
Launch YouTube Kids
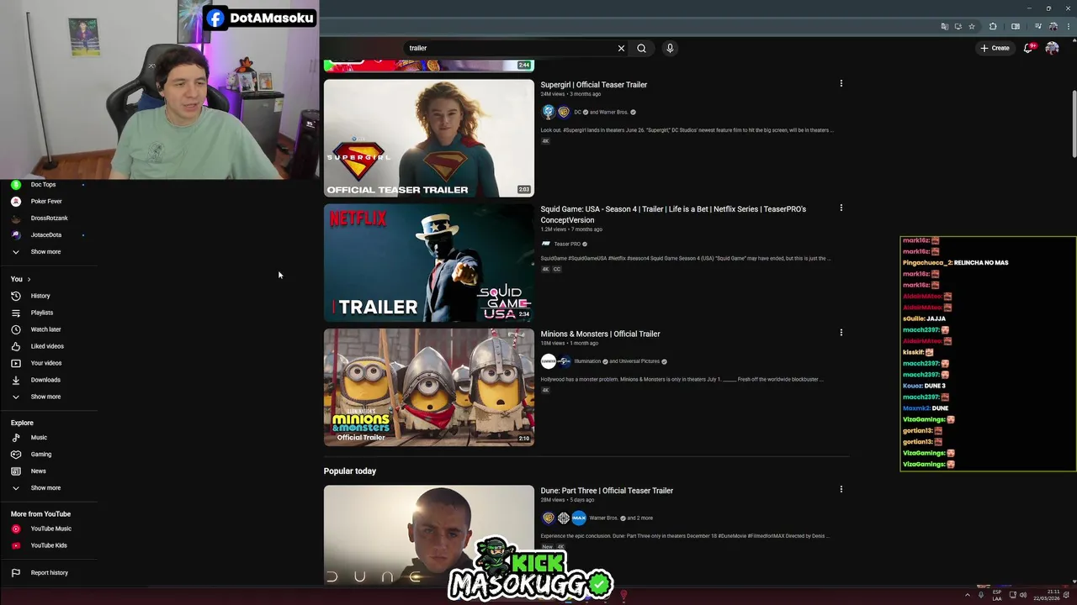coord(50,545)
